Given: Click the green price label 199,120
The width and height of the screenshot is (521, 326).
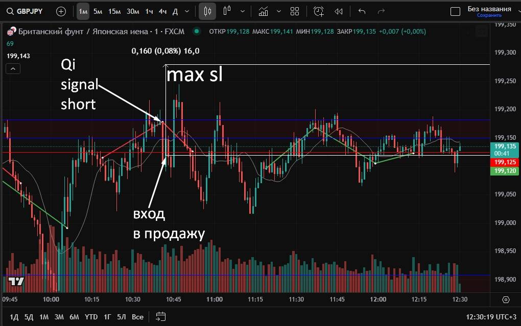Looking at the screenshot, I should 505,171.
